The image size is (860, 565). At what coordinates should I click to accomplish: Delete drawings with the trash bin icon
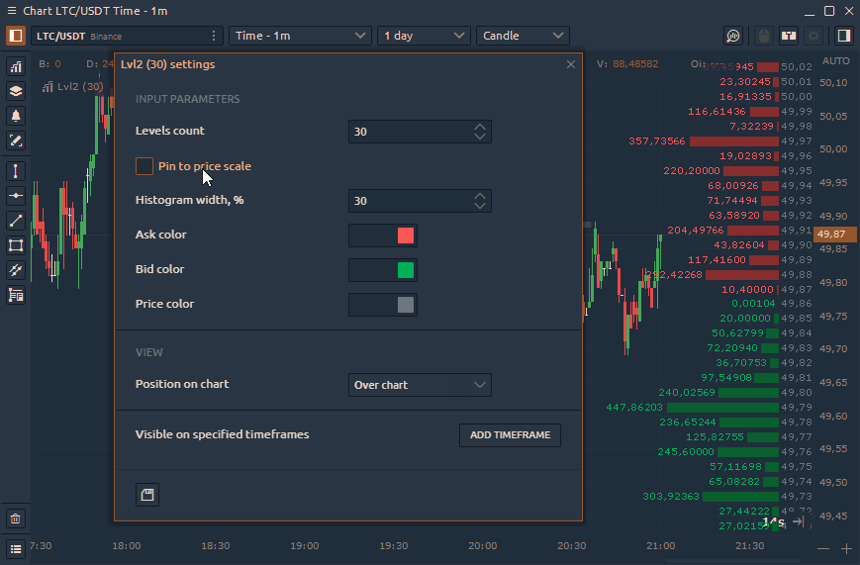click(x=16, y=518)
